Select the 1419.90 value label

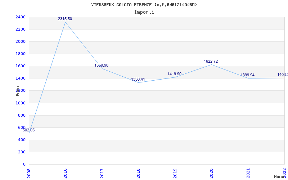click(x=175, y=74)
